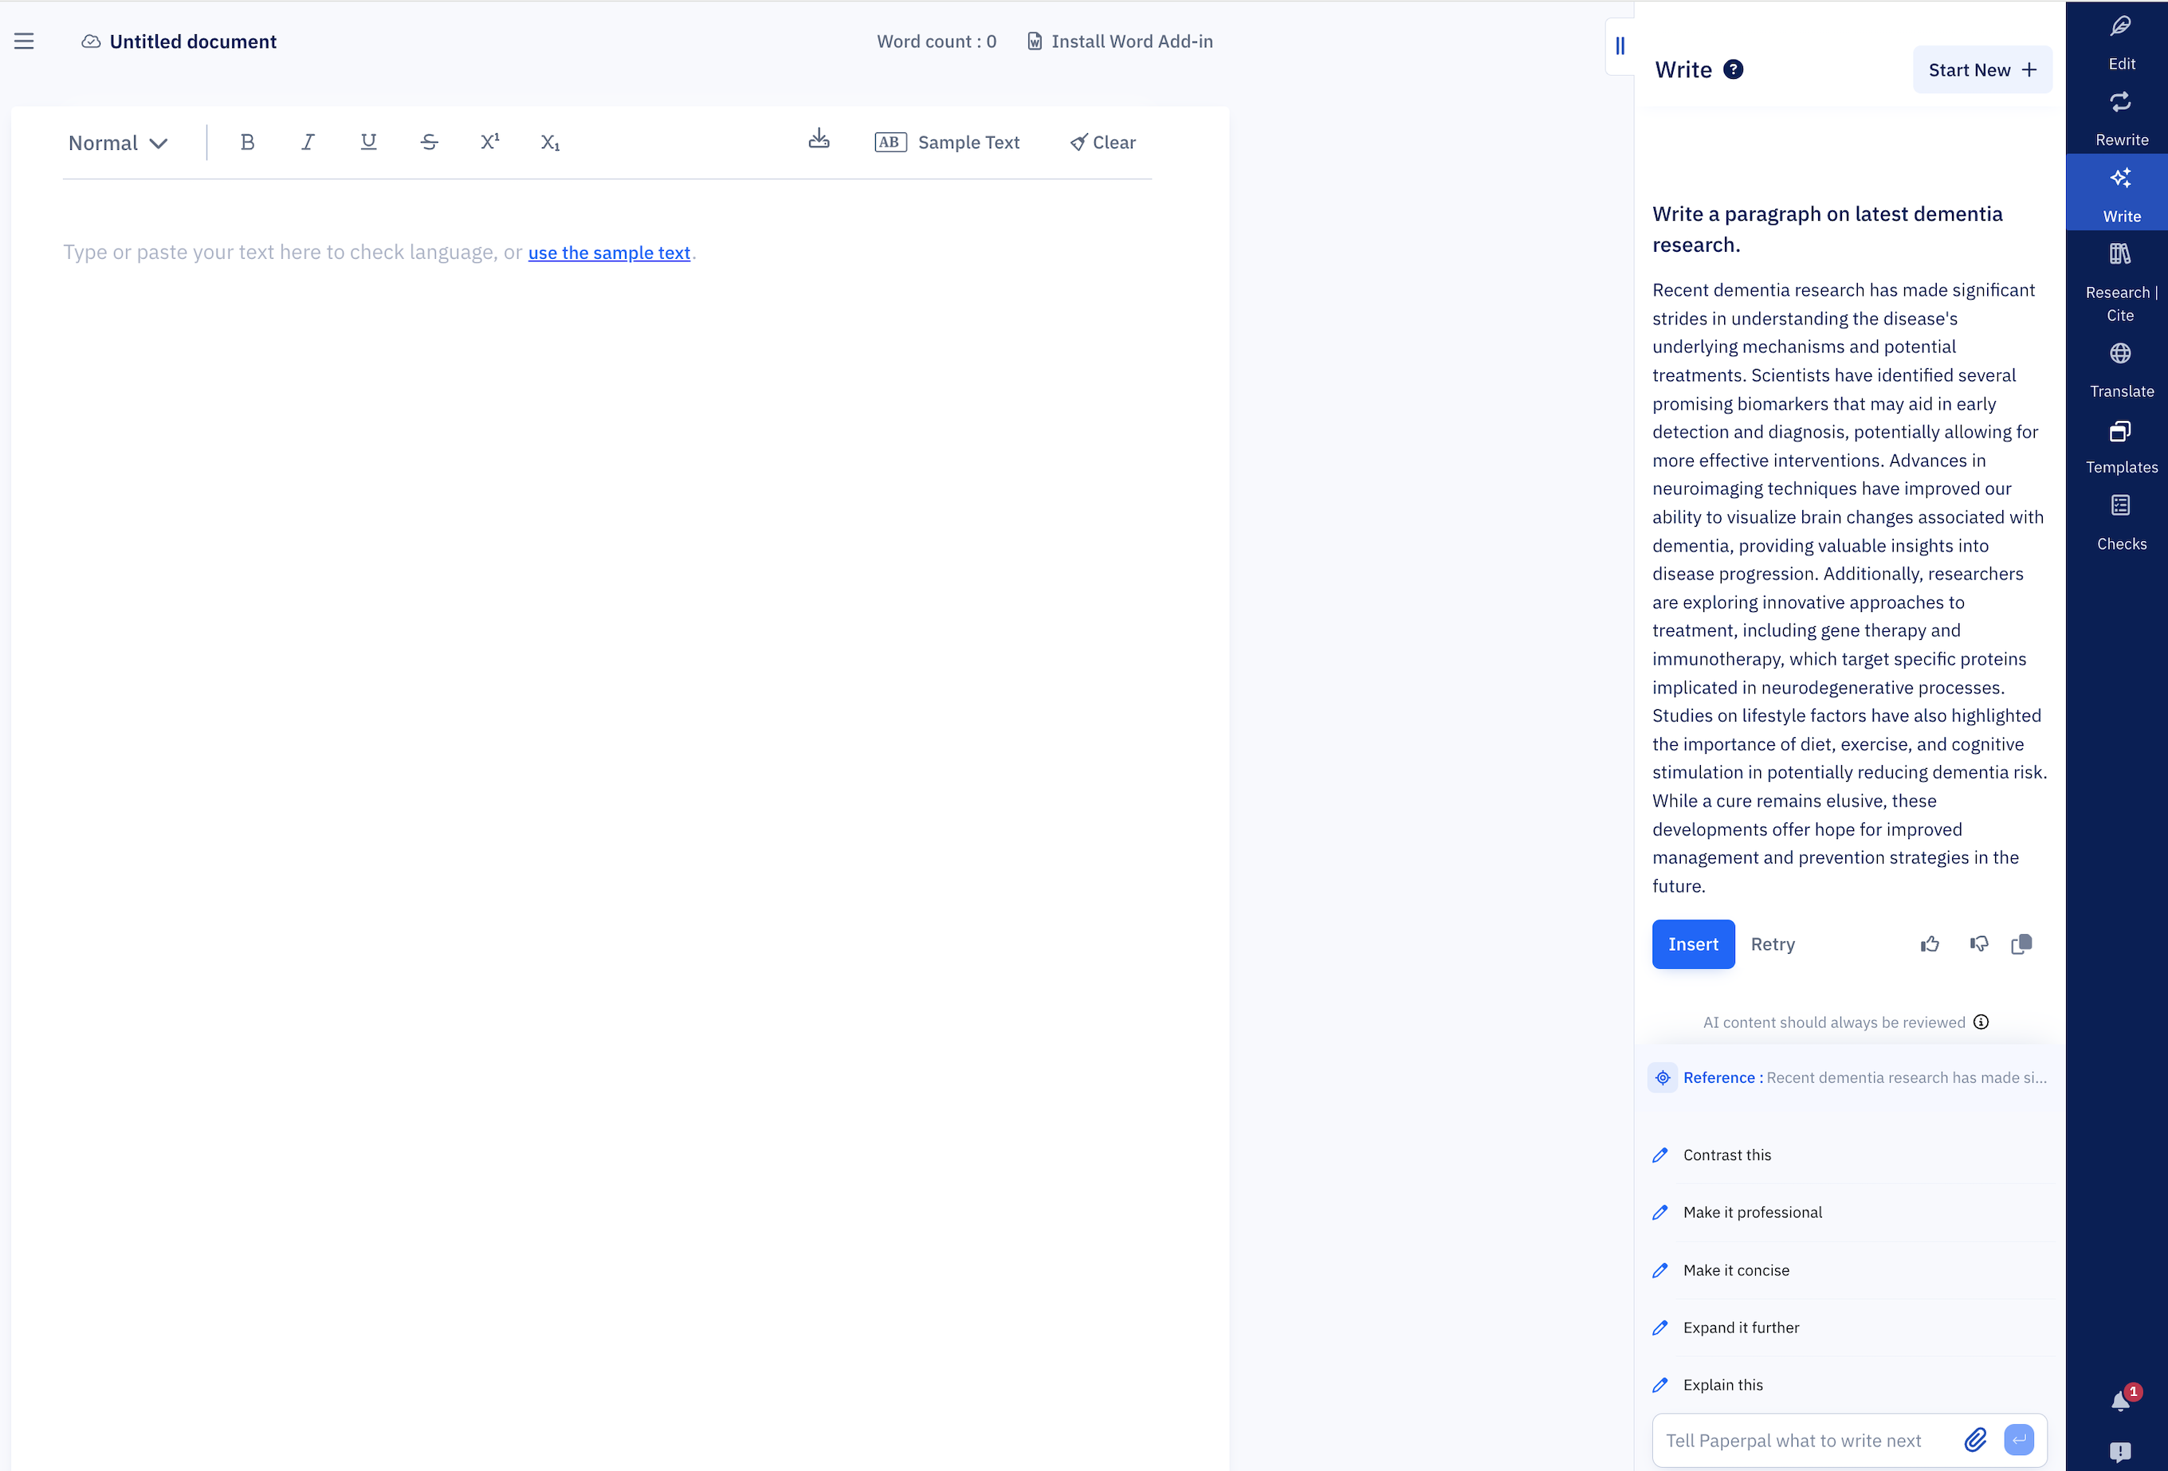This screenshot has width=2168, height=1471.
Task: Open the Normal paragraph style dropdown
Action: pyautogui.click(x=119, y=143)
